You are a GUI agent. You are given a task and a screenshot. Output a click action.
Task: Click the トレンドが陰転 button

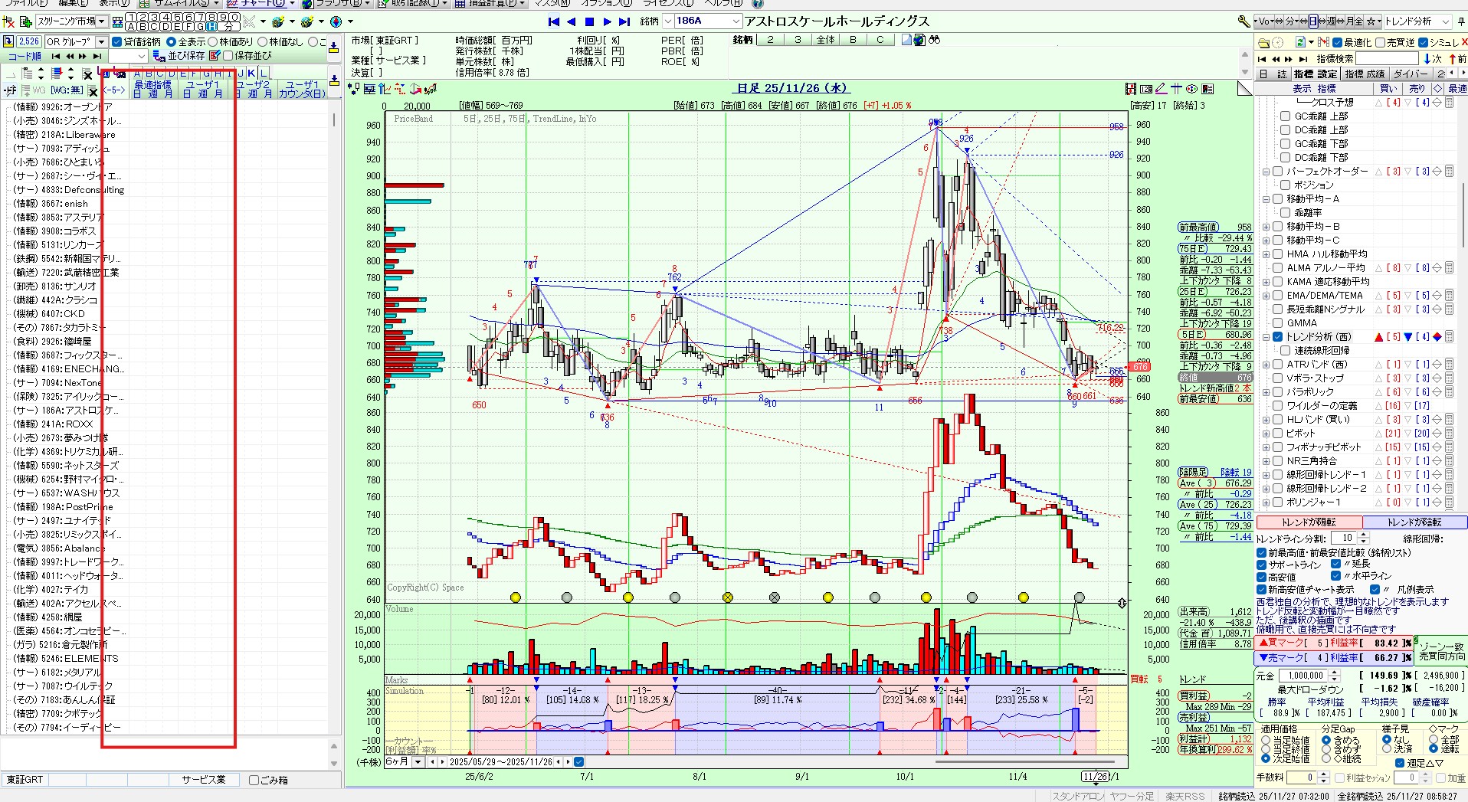(x=1414, y=522)
